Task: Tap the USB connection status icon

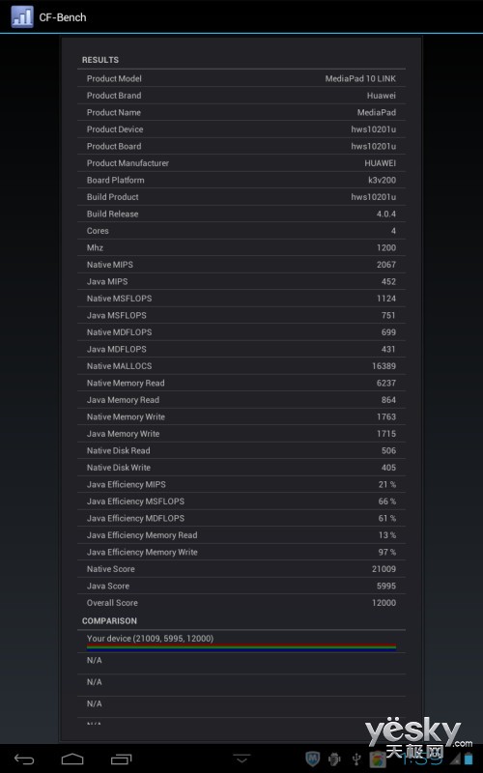Action: [x=356, y=759]
